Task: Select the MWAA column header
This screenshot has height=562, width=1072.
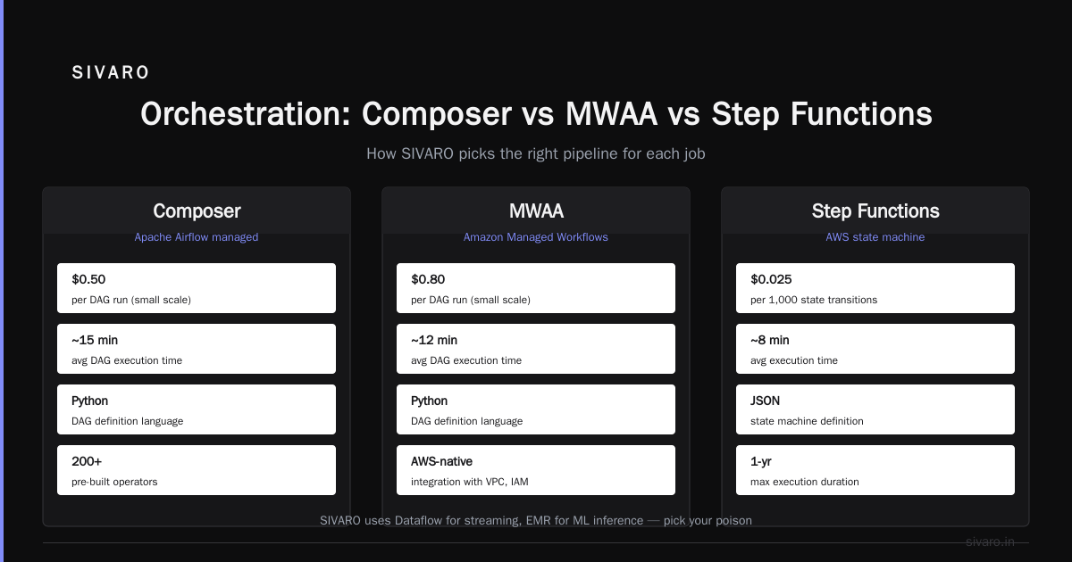Action: coord(536,211)
